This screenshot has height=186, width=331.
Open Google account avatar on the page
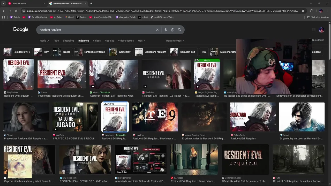pyautogui.click(x=321, y=30)
